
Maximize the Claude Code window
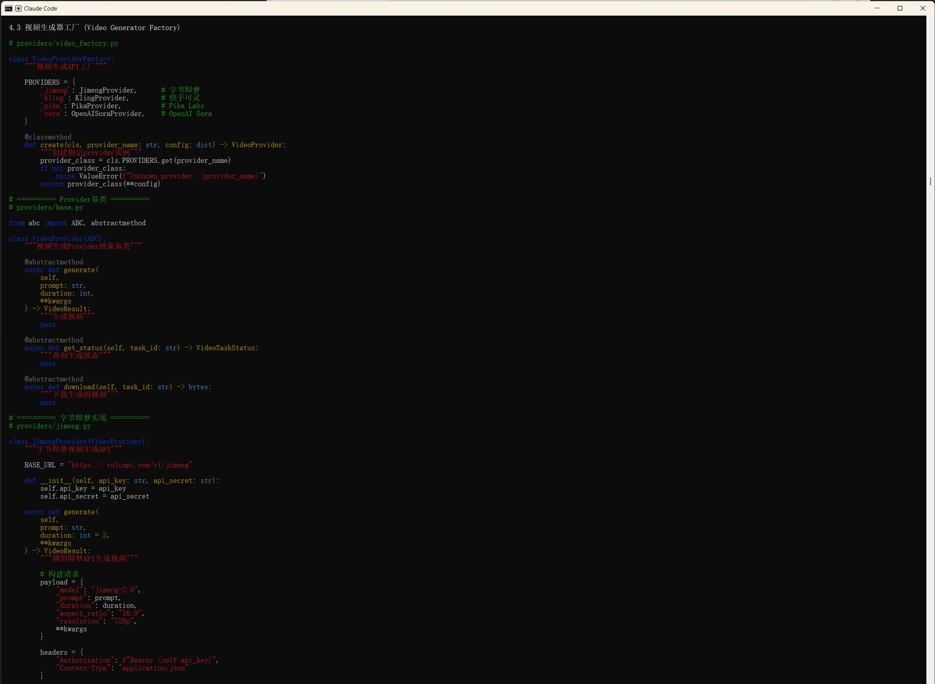point(900,8)
